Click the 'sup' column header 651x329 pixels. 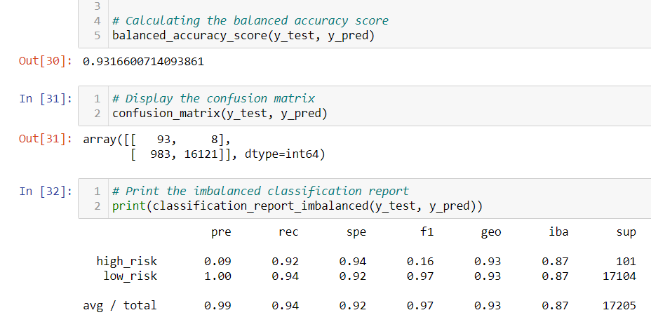pyautogui.click(x=626, y=232)
